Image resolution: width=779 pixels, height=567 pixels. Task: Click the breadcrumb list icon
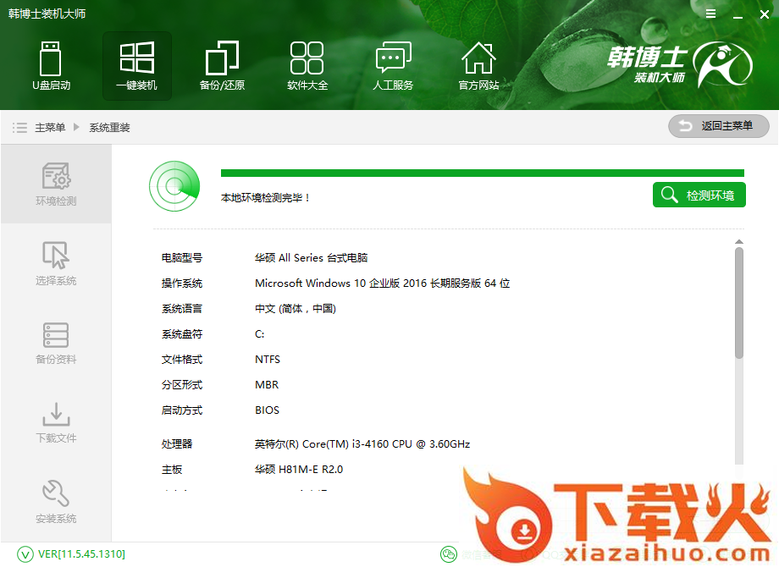pos(19,128)
